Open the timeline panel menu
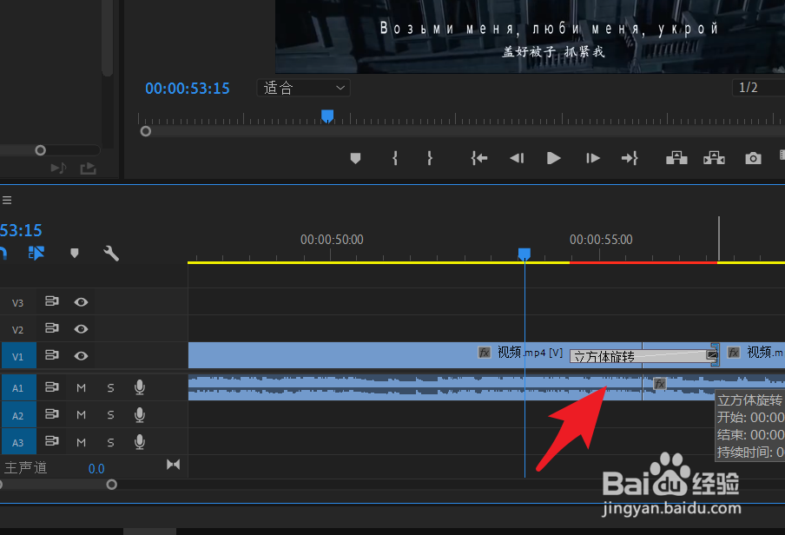The height and width of the screenshot is (535, 785). point(7,201)
